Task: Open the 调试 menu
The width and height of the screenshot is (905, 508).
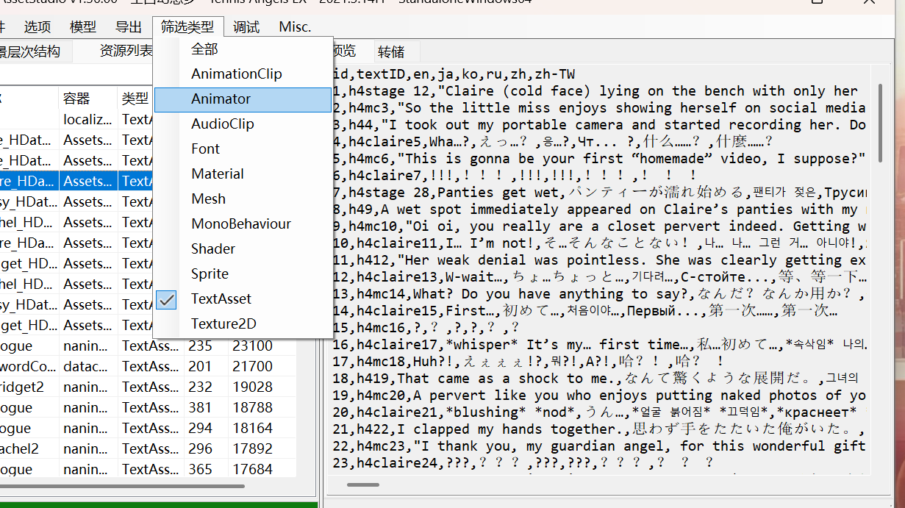Action: tap(246, 27)
